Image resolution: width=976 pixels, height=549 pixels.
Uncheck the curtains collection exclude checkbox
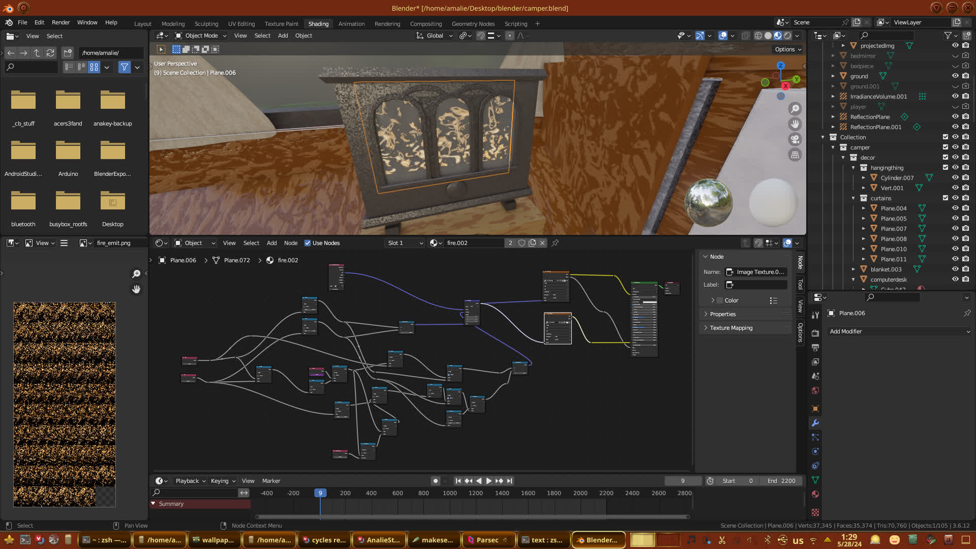[945, 198]
